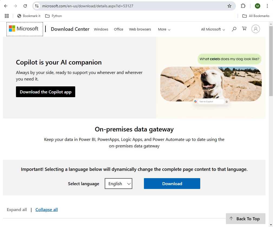The width and height of the screenshot is (273, 227).
Task: Open Chrome's three-dot menu
Action: pos(267,6)
